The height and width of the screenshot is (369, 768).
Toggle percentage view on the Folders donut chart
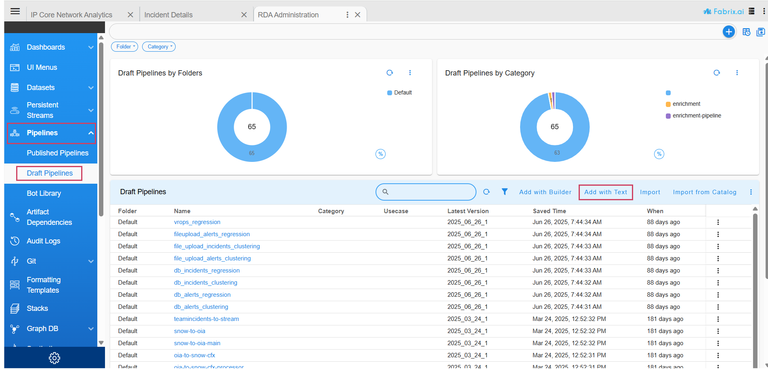coord(380,154)
